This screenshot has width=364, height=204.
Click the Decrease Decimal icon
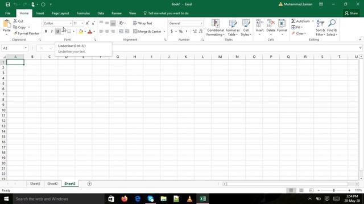coord(201,31)
